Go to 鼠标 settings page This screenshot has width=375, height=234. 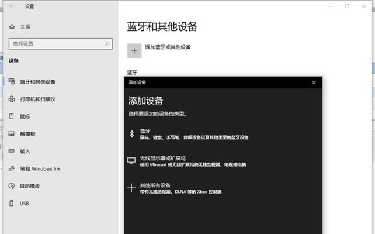(x=25, y=116)
